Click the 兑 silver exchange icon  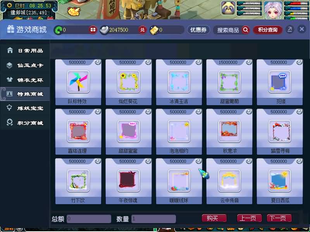142,30
